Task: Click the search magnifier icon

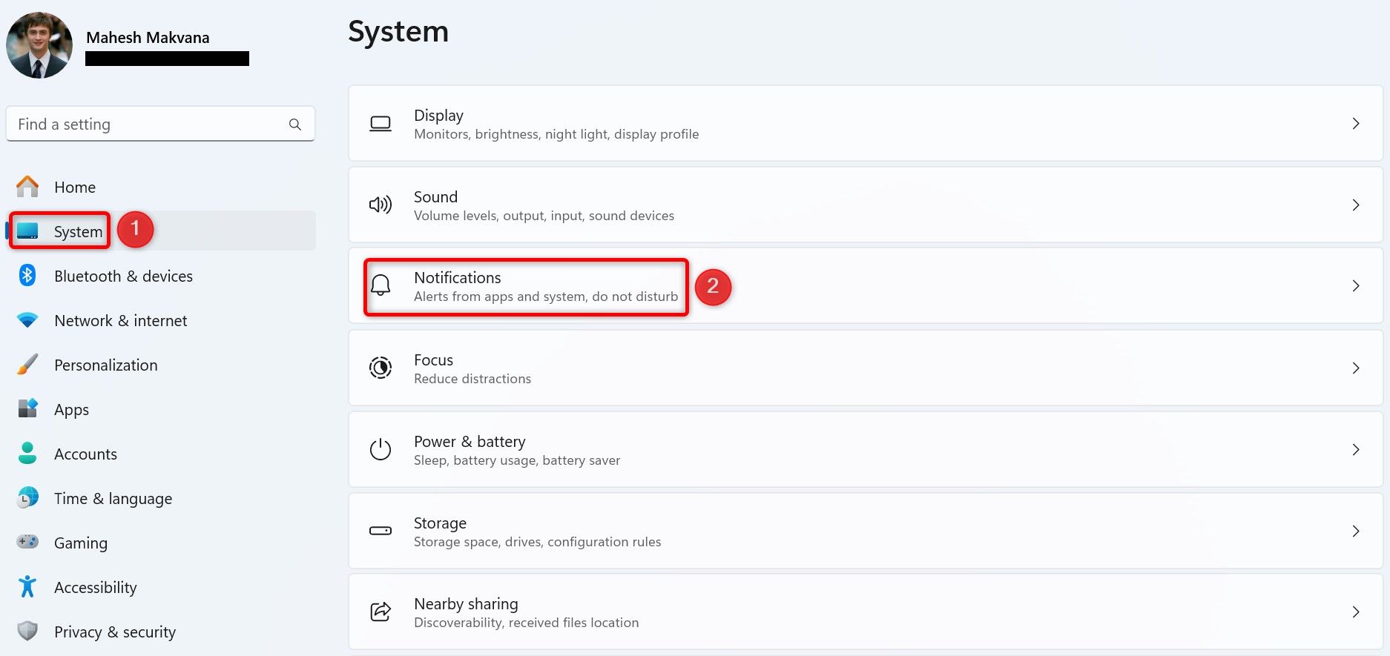Action: 295,125
